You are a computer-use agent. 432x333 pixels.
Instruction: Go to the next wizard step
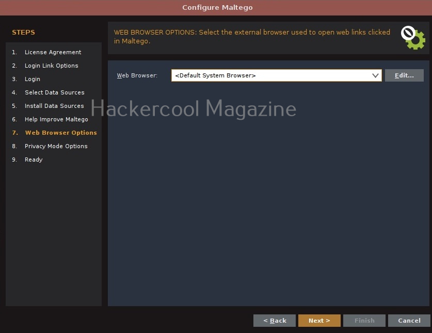pyautogui.click(x=319, y=321)
